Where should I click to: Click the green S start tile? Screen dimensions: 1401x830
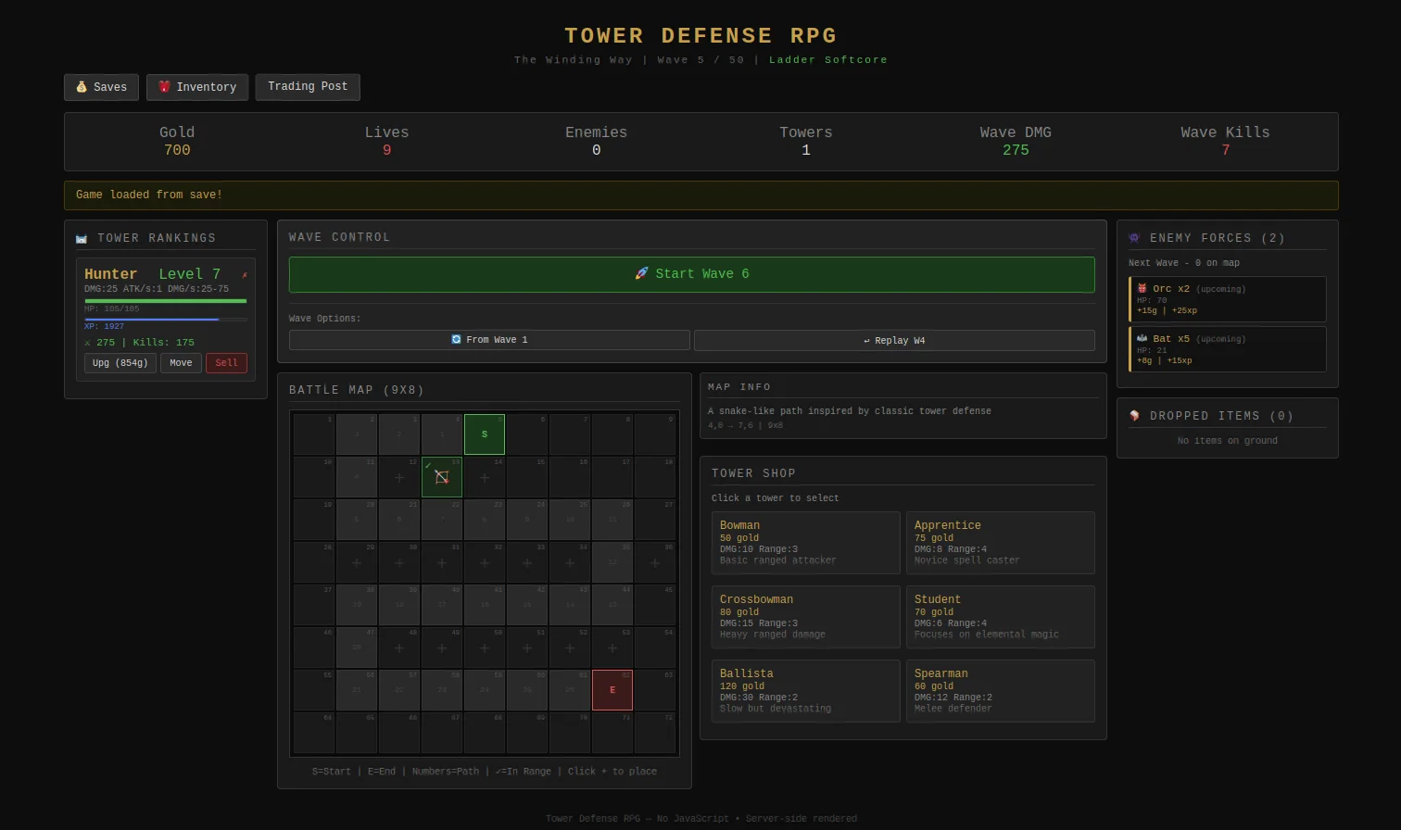pos(485,434)
